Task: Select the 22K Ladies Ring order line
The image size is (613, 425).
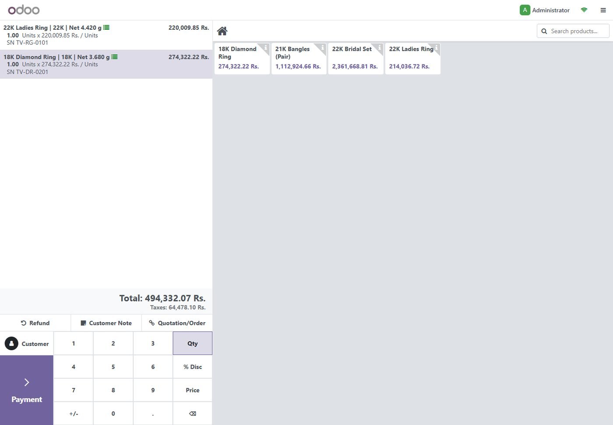Action: coord(106,35)
